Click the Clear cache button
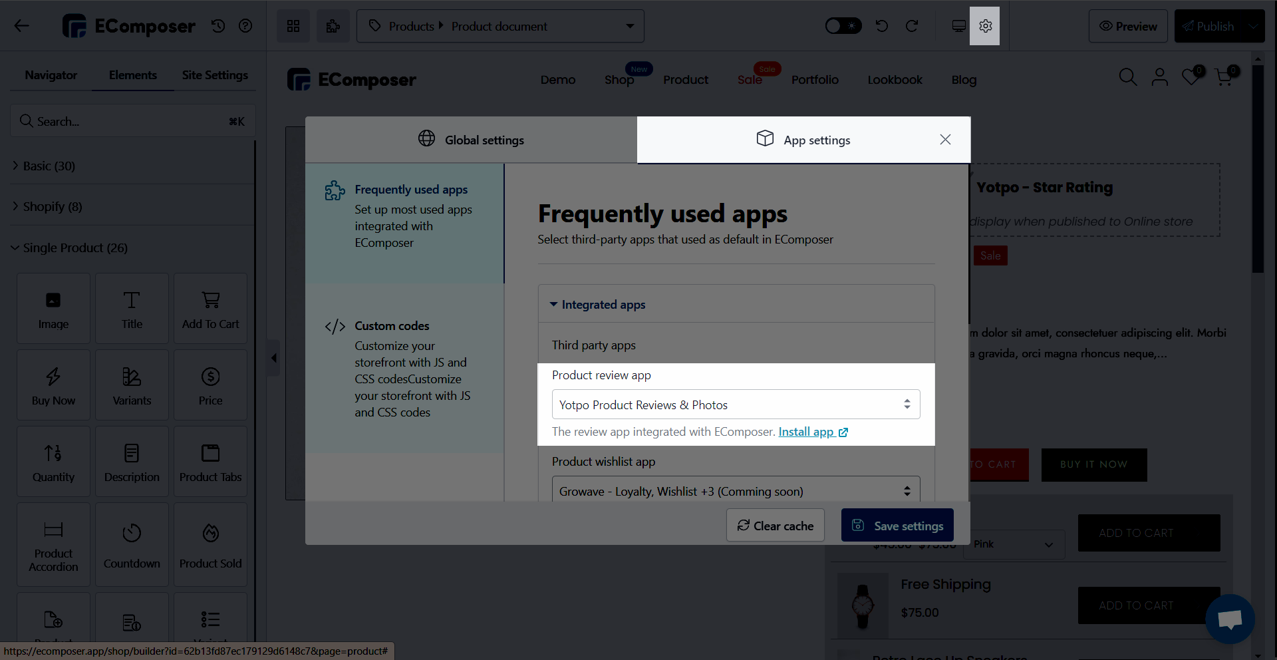 click(x=775, y=526)
